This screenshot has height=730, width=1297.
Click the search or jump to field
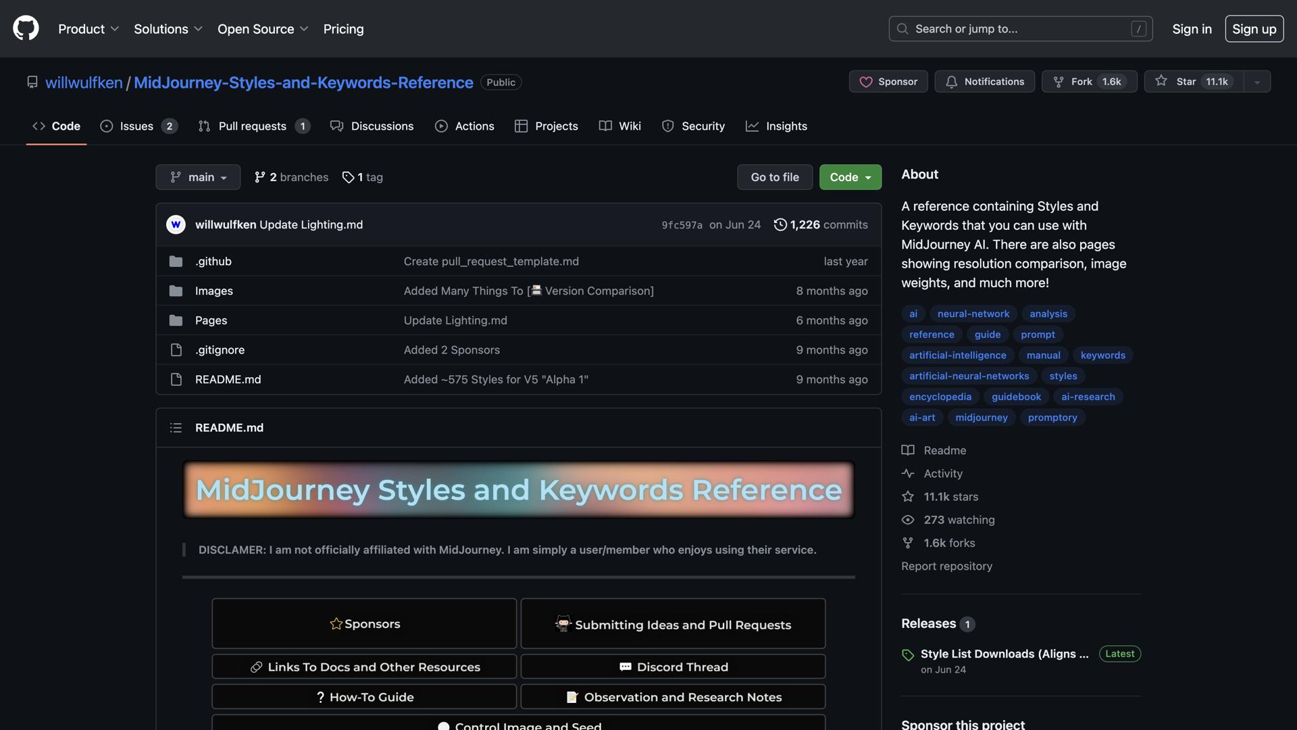1020,28
